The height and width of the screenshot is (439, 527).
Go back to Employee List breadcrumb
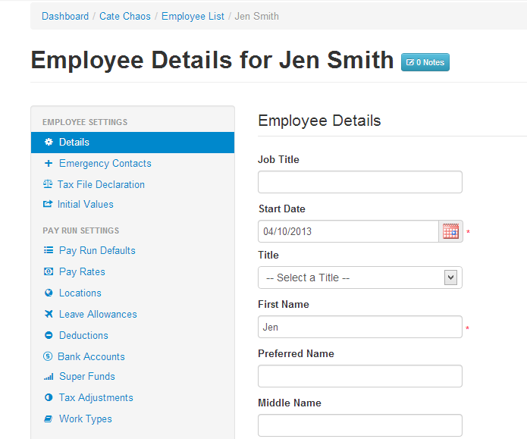point(193,16)
